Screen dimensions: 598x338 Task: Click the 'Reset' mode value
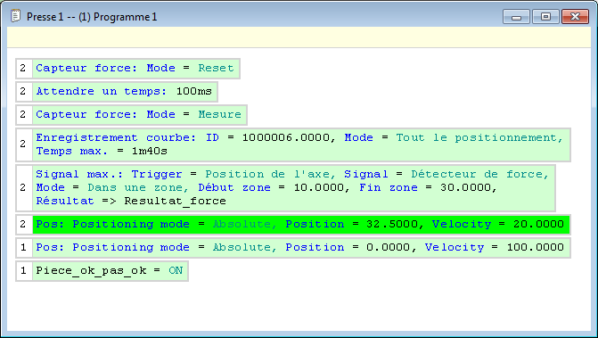click(216, 68)
